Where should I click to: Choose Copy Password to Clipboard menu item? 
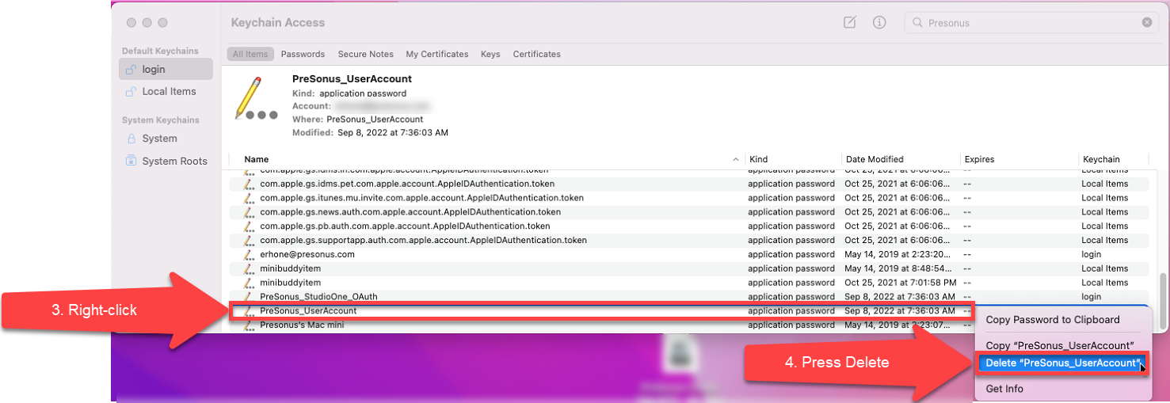[x=1053, y=320]
